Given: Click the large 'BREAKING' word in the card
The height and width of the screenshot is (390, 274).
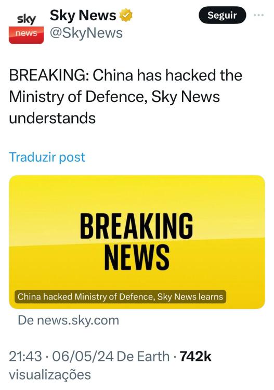Looking at the screenshot, I should (137, 226).
